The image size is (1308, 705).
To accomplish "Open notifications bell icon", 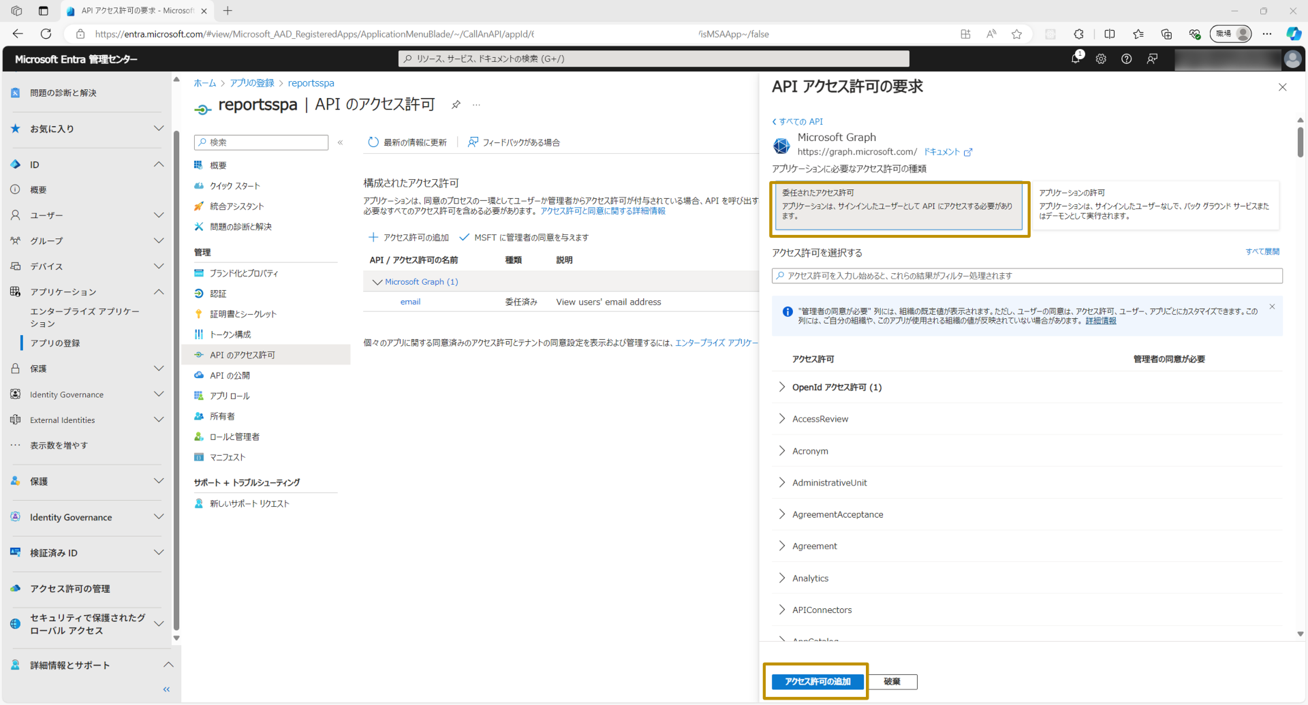I will [1076, 59].
